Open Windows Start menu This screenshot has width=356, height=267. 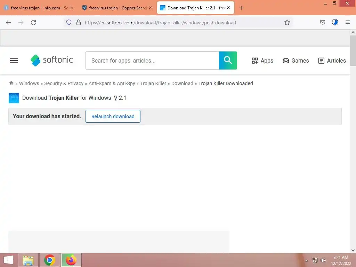[8, 260]
